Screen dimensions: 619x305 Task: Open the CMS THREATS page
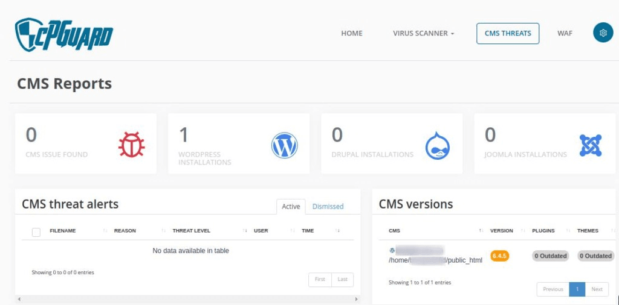click(508, 33)
